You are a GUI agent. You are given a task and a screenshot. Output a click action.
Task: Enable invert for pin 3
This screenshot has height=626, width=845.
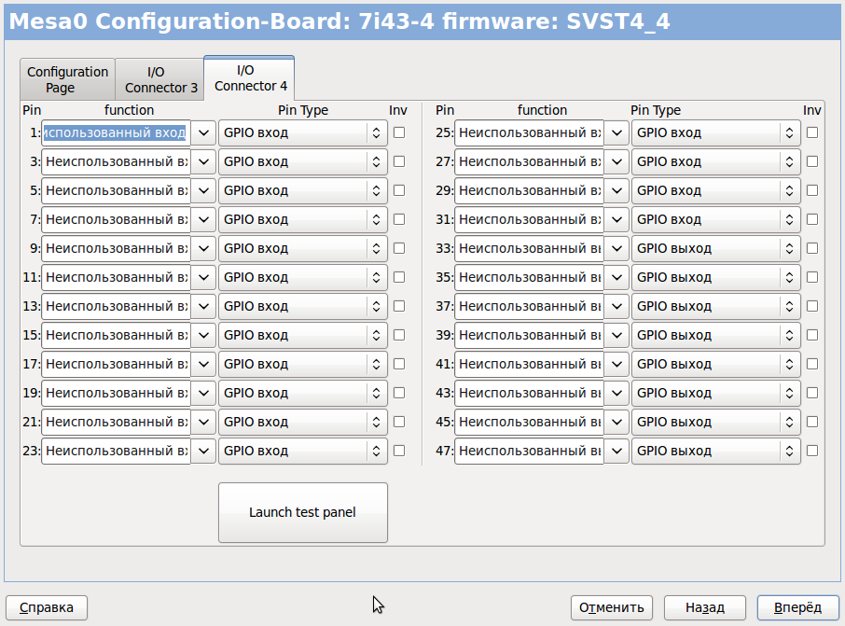pyautogui.click(x=399, y=161)
